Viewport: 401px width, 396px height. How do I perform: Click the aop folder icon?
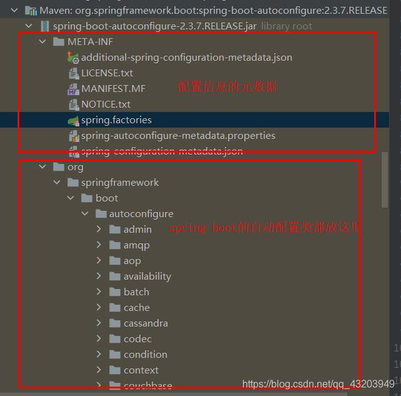(x=115, y=260)
